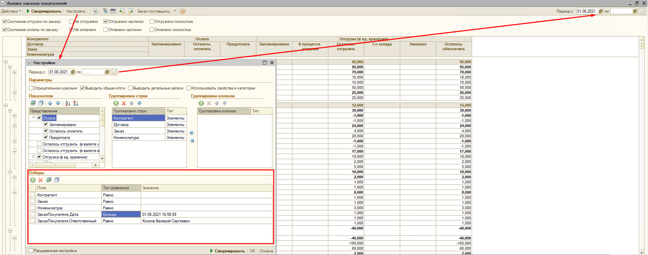The width and height of the screenshot is (648, 255).
Task: Click Сформировать in the main toolbar
Action: (44, 11)
